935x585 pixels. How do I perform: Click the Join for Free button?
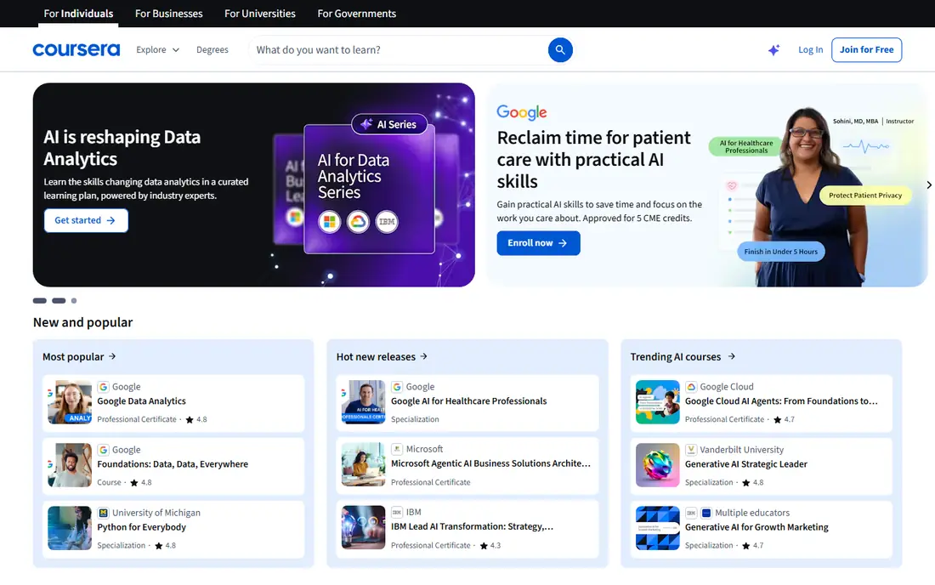[x=866, y=50]
